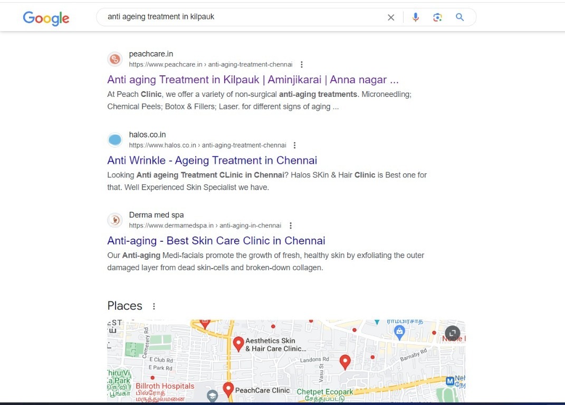Click the Google logo
The height and width of the screenshot is (405, 565).
[46, 18]
